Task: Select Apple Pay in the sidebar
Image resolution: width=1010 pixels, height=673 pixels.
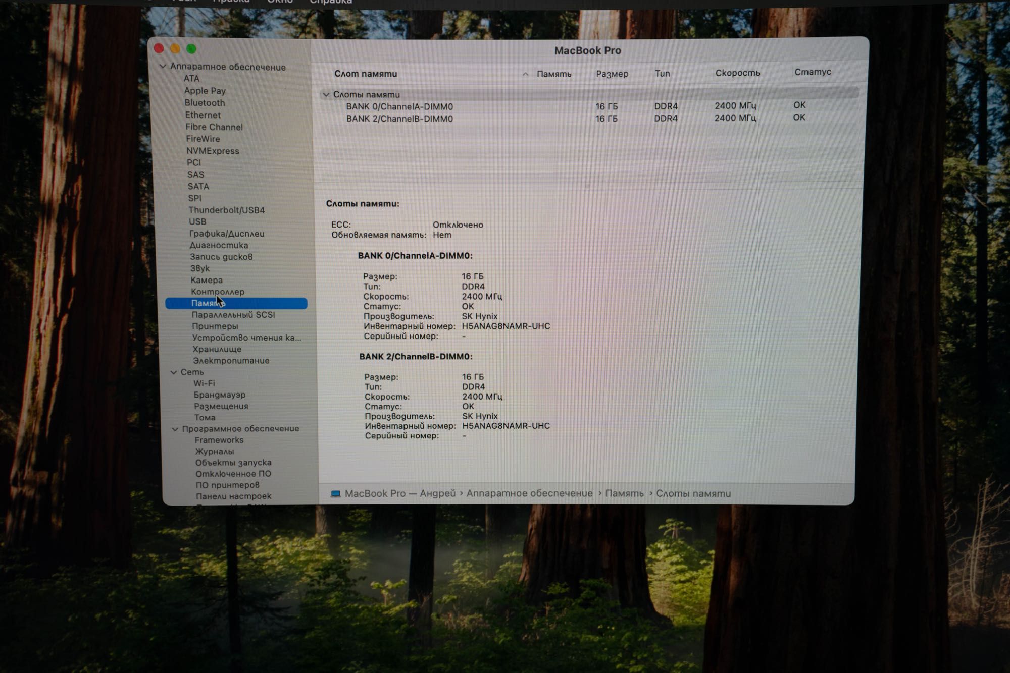Action: 205,91
